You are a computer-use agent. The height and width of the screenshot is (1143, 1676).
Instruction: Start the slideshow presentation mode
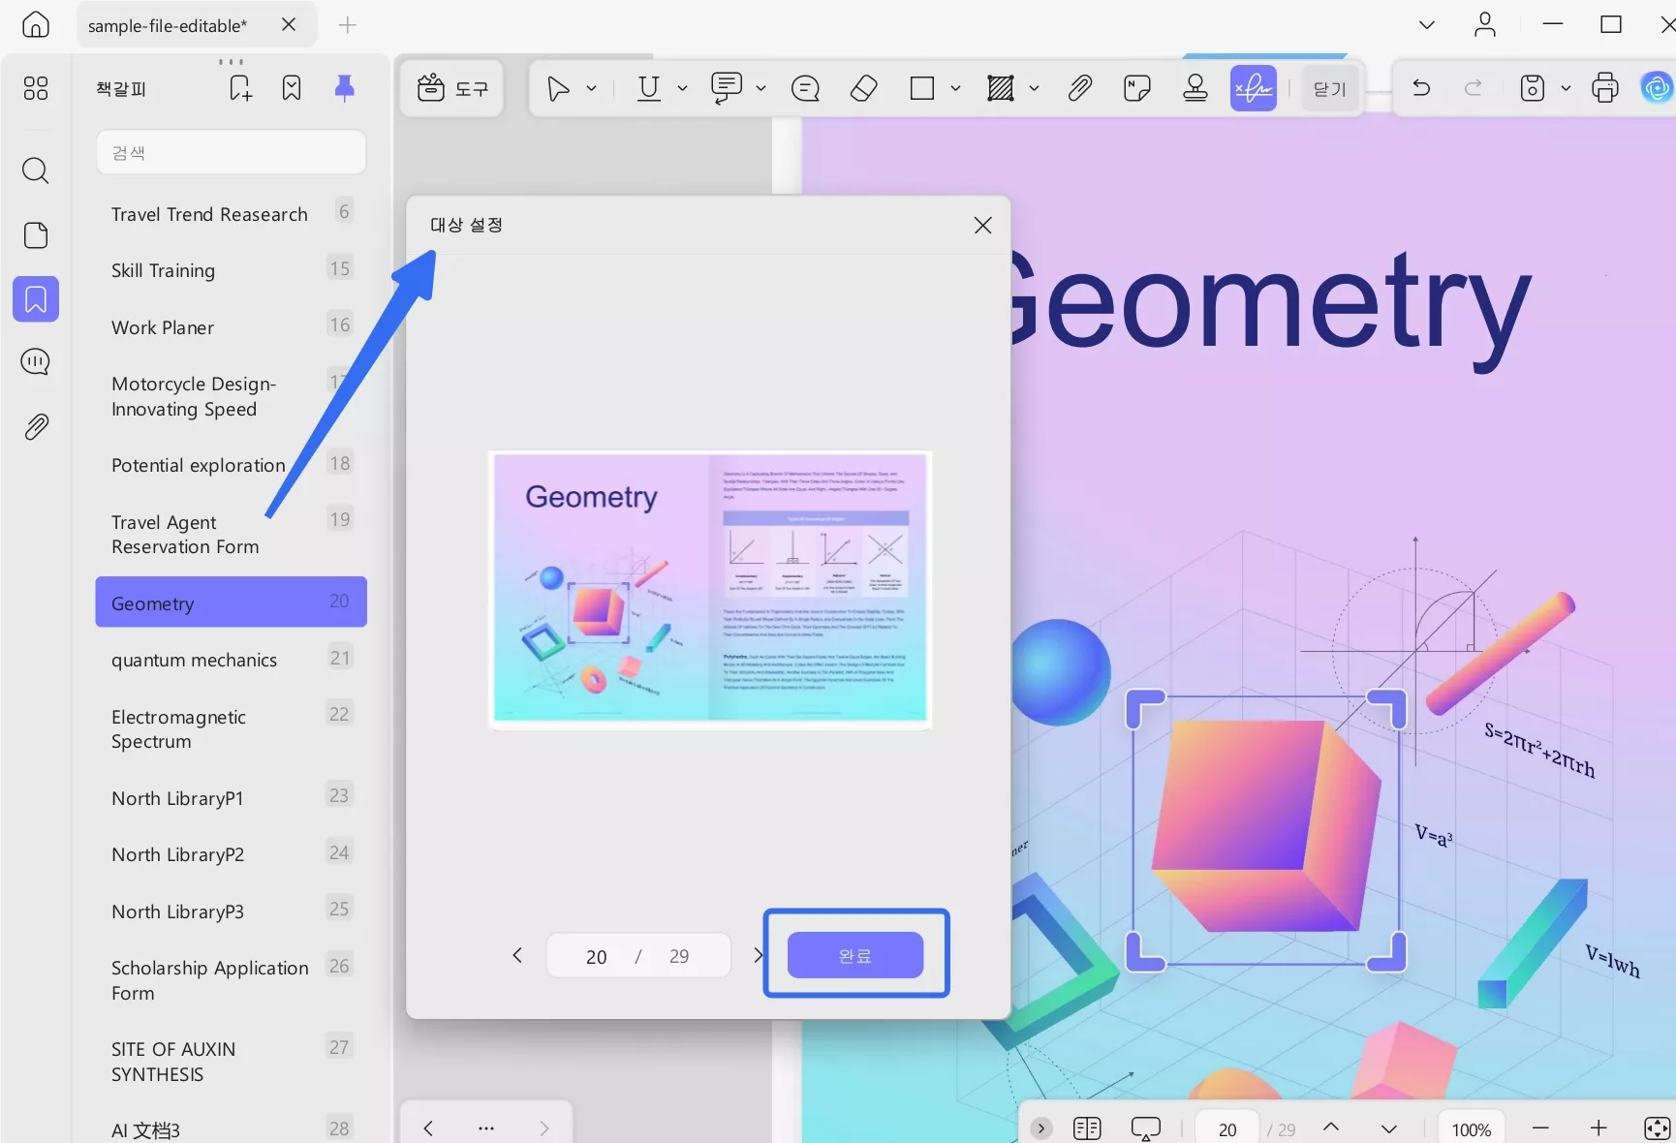[x=1146, y=1128]
